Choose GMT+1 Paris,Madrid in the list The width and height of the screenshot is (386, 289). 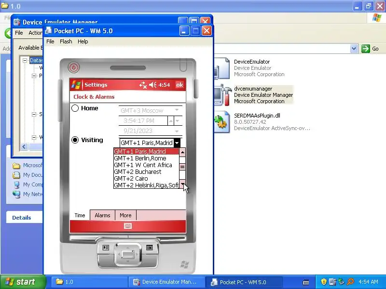click(x=146, y=152)
